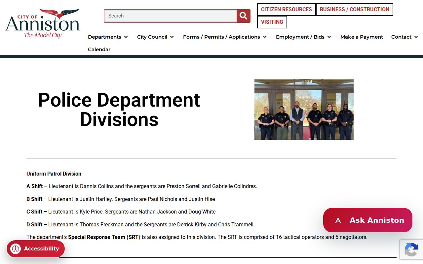This screenshot has width=423, height=264.
Task: Click the B Shift lieutenant line
Action: [121, 199]
